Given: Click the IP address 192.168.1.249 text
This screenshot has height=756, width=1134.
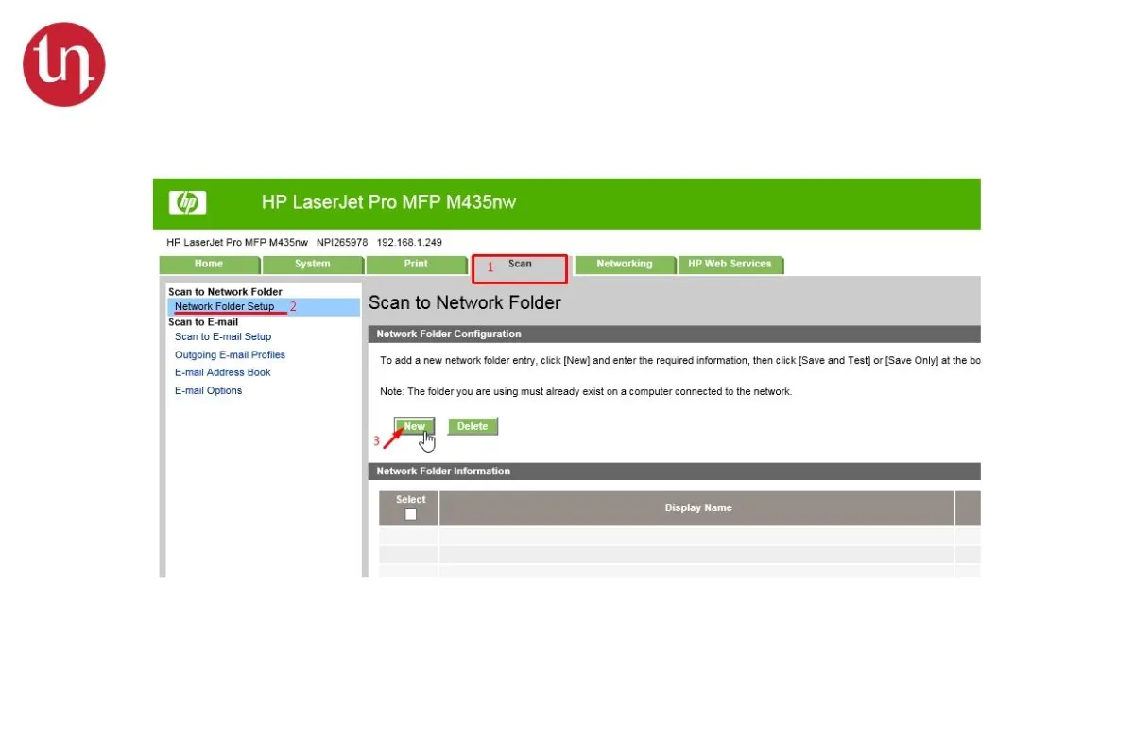Looking at the screenshot, I should (x=409, y=242).
